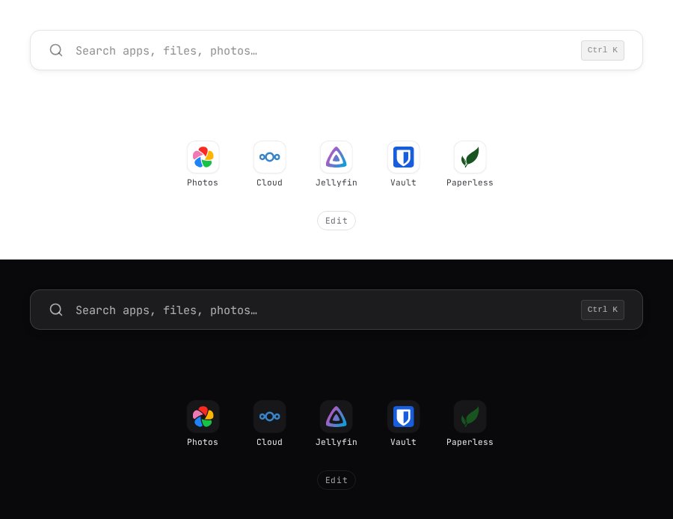Click Ctrl K shortcut badge in light search
Viewport: 673px width, 519px height.
click(x=602, y=50)
